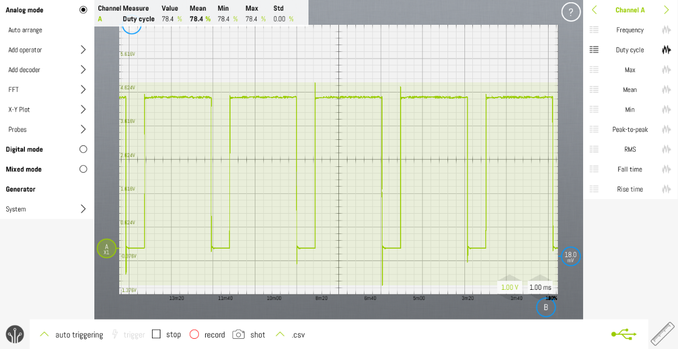Open the Generator menu entry
Image resolution: width=678 pixels, height=349 pixels.
[x=21, y=189]
